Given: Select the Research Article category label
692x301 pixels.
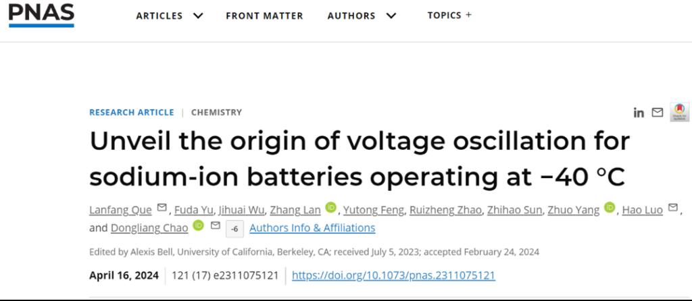Looking at the screenshot, I should pos(132,113).
